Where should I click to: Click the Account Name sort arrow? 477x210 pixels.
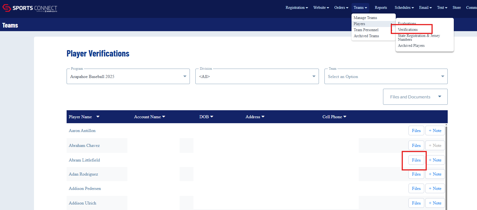click(x=164, y=117)
